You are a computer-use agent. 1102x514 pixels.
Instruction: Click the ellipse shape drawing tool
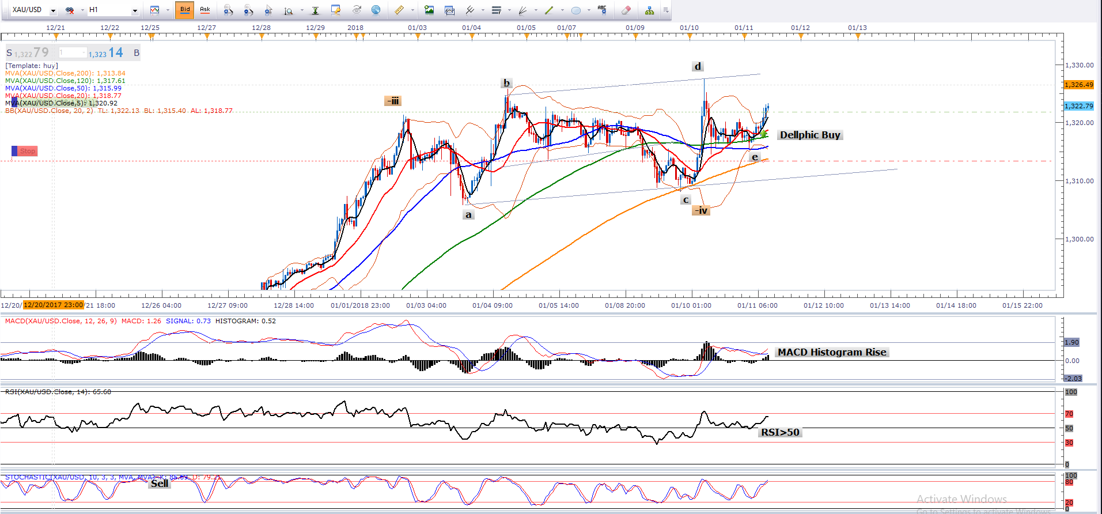[x=575, y=10]
